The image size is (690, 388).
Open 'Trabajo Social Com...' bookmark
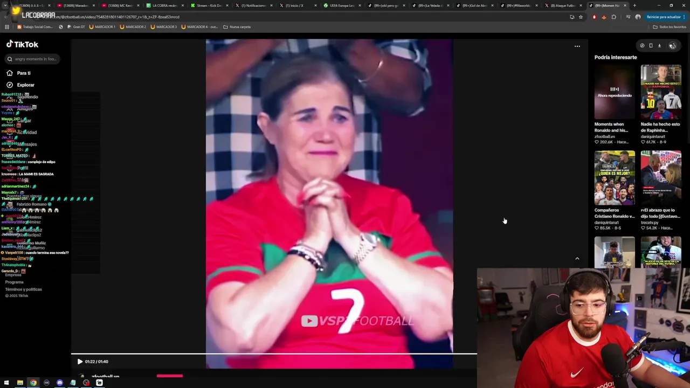(x=35, y=26)
